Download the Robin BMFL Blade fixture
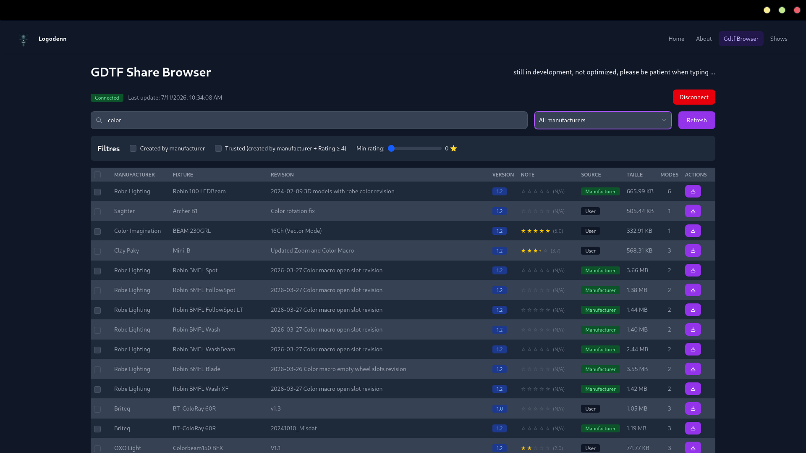Screen dimensions: 806x453 [x=693, y=369]
